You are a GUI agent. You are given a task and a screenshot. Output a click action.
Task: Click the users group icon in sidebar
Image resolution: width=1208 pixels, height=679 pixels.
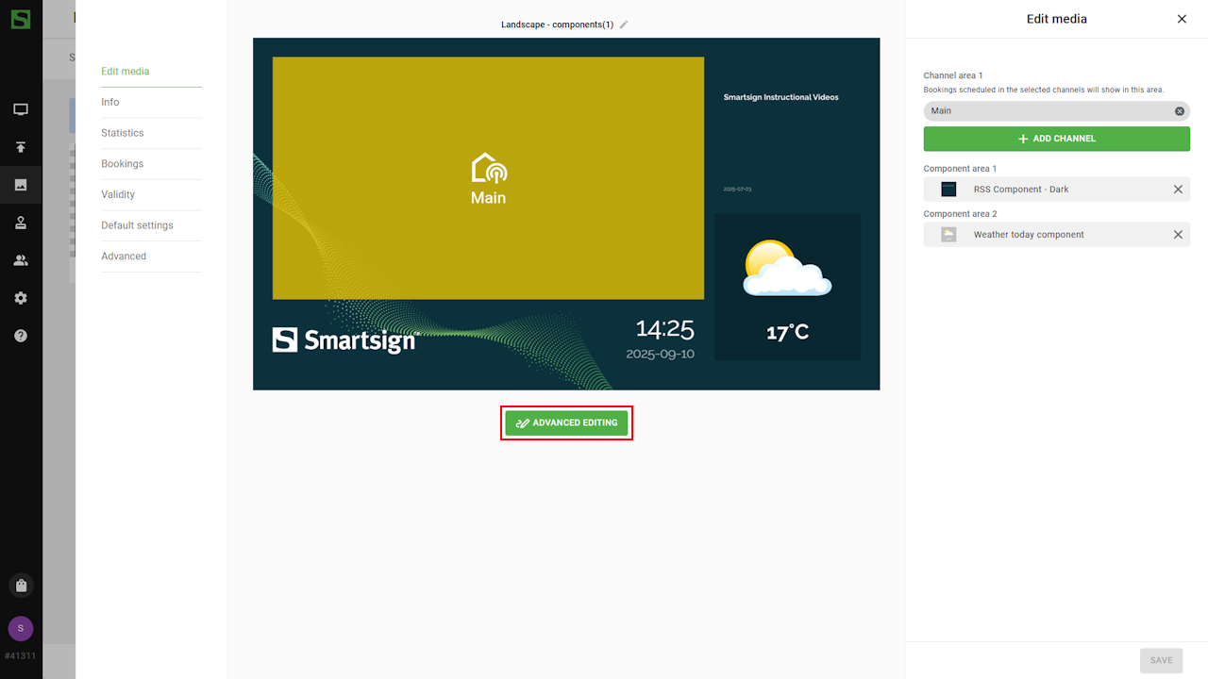tap(21, 260)
